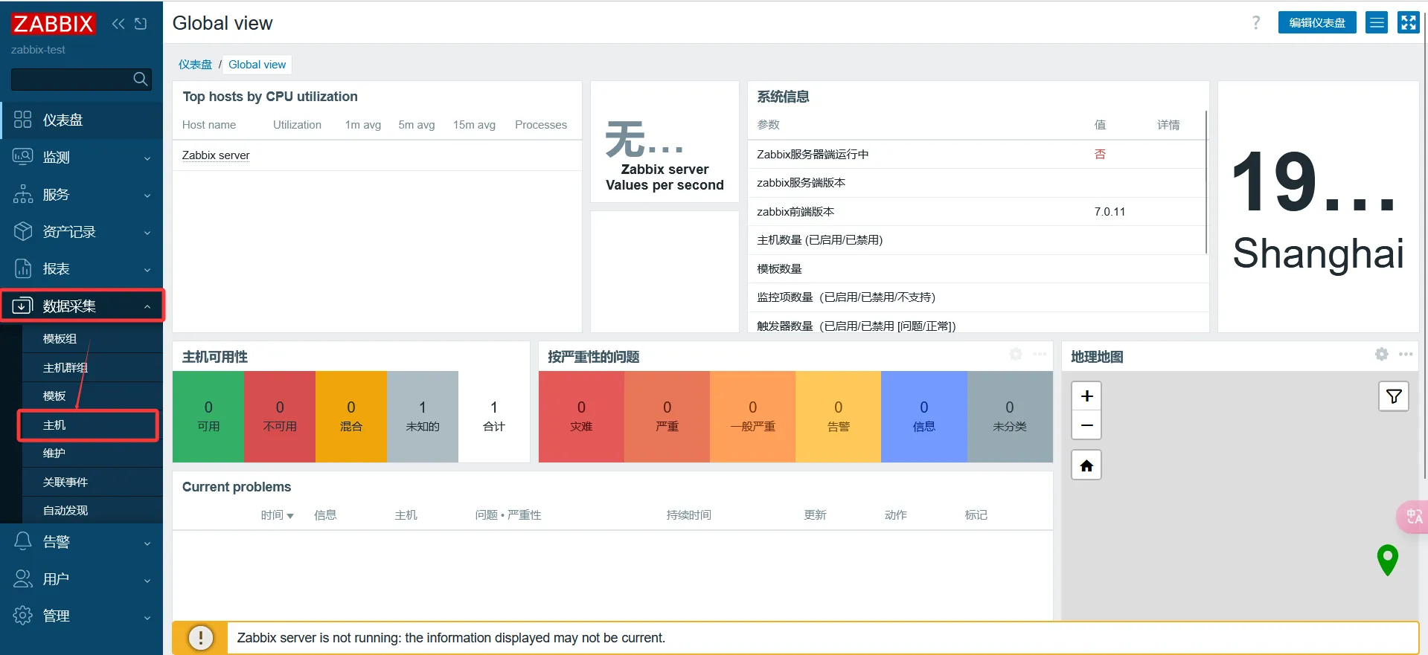Open 关联事件 submenu item
This screenshot has width=1428, height=655.
point(92,482)
